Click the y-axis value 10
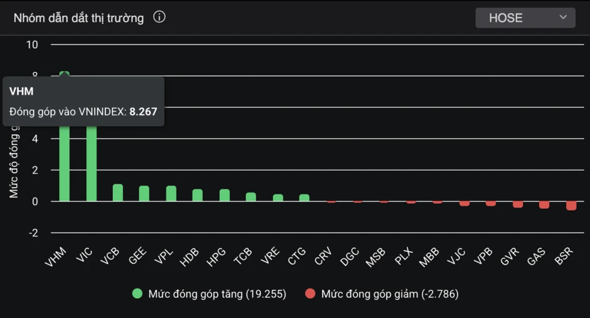Viewport: 590px width, 318px height. pyautogui.click(x=32, y=45)
